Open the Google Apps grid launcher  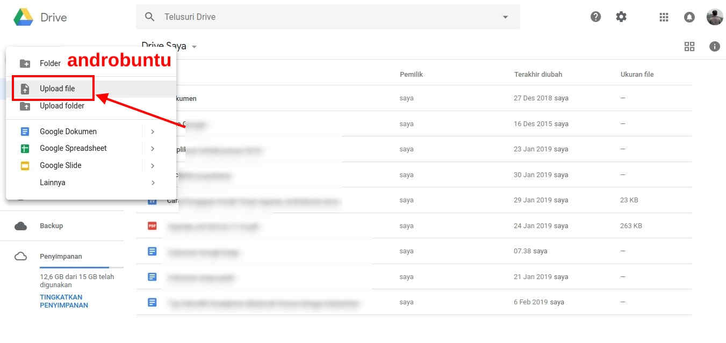[x=663, y=17]
